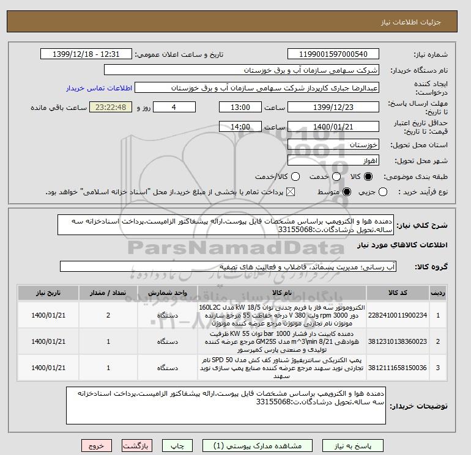The width and height of the screenshot is (471, 455).
Task: Click the گروه کالا field آب رسانی
Action: tap(228, 266)
